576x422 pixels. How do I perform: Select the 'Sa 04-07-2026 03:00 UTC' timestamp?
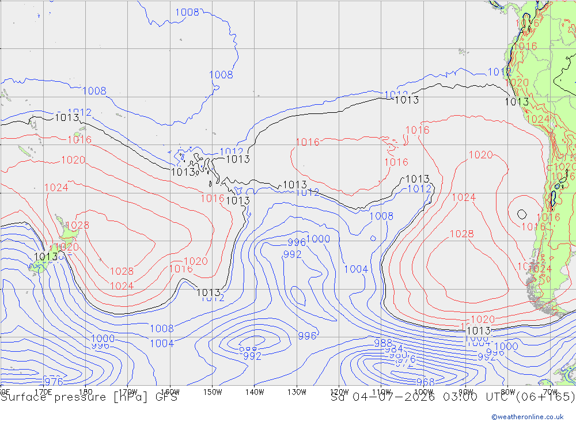[x=422, y=397]
